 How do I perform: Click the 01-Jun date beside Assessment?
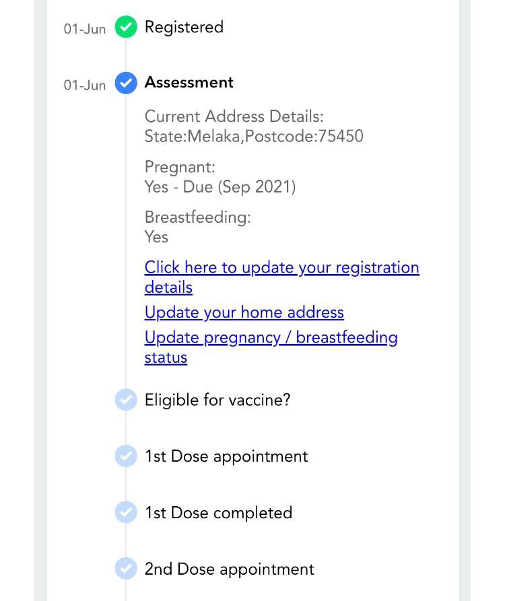85,85
